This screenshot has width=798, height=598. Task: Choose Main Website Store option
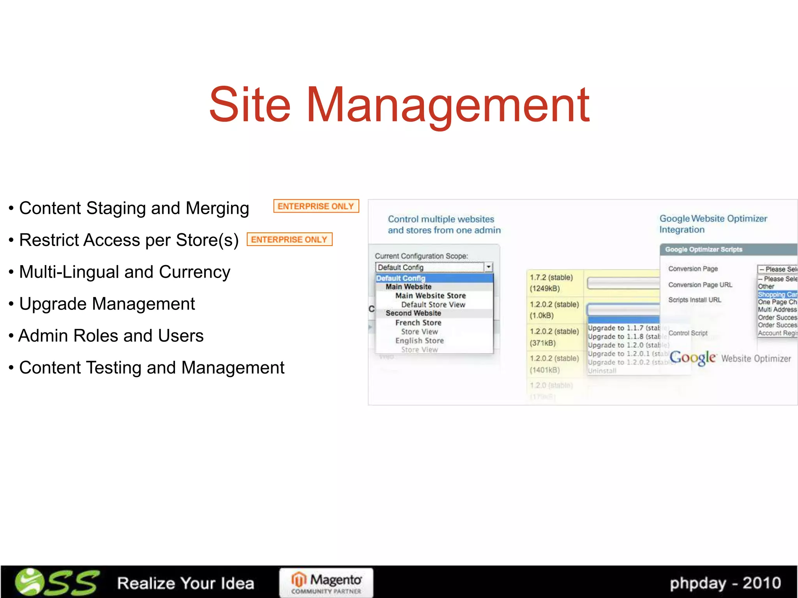click(x=431, y=295)
